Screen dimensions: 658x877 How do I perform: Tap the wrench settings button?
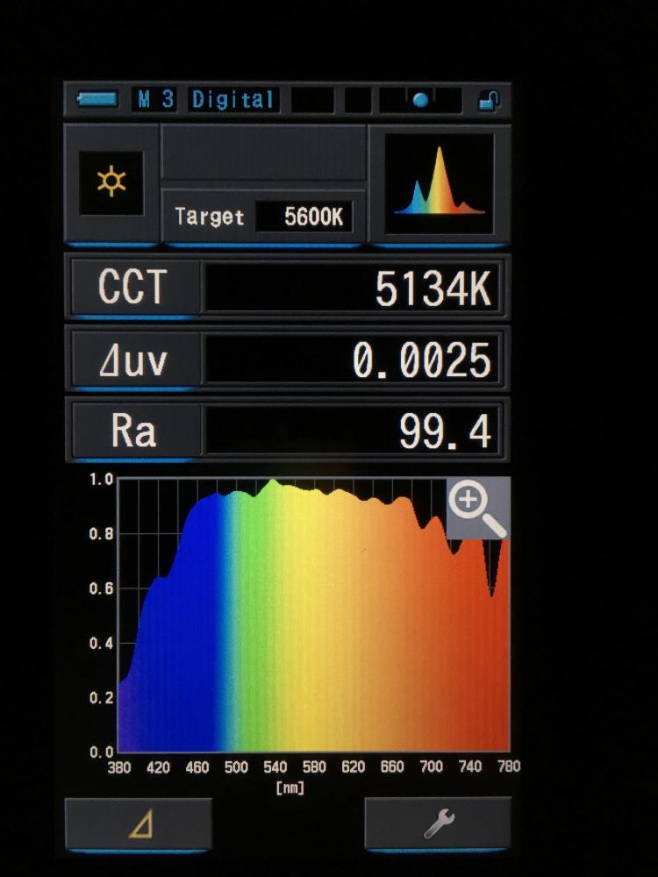(438, 824)
